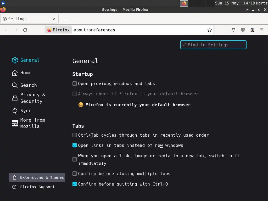The height and width of the screenshot is (201, 268).
Task: Open a new tab with plus button
Action: (x=64, y=19)
